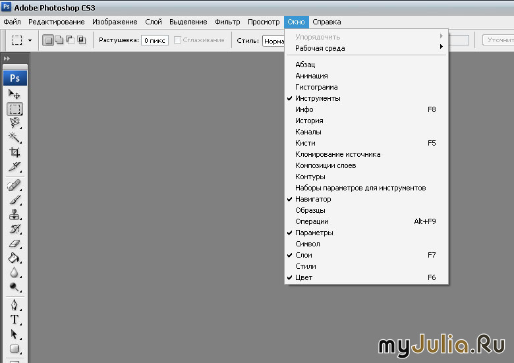This screenshot has width=514, height=363.
Task: Open the Слой menu
Action: pos(154,22)
